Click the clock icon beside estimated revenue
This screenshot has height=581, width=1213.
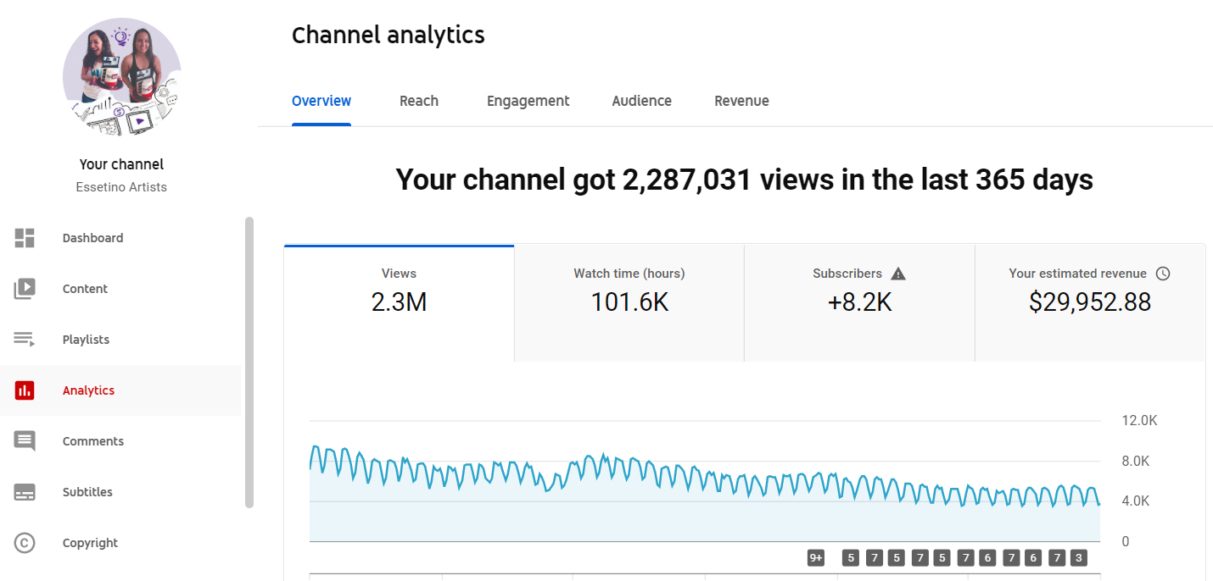click(x=1163, y=274)
